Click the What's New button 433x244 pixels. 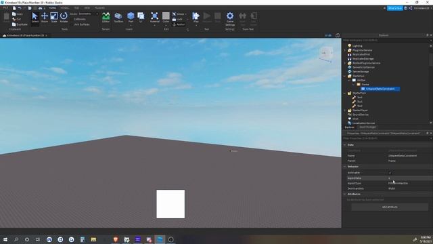click(x=394, y=8)
